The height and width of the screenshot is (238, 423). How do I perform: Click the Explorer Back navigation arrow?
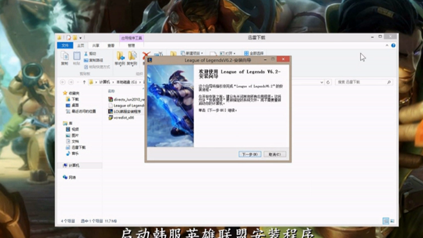click(63, 82)
